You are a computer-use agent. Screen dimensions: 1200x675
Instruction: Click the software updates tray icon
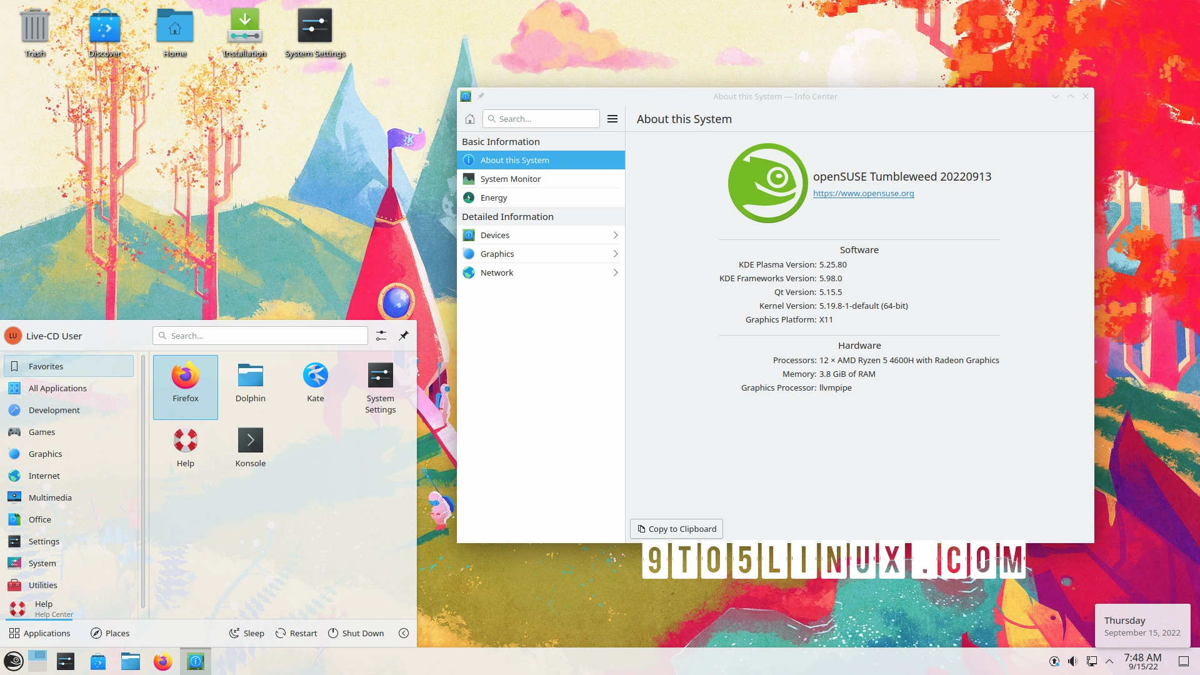[1054, 661]
